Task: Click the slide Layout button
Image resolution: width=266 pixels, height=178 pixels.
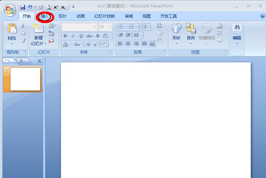Action: click(x=52, y=26)
